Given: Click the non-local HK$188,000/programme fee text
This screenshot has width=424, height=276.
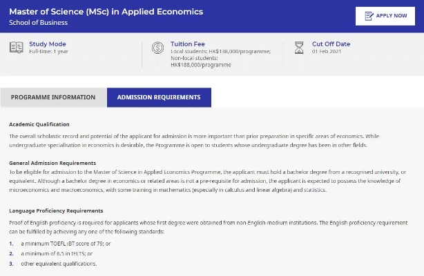Looking at the screenshot, I should point(201,65).
